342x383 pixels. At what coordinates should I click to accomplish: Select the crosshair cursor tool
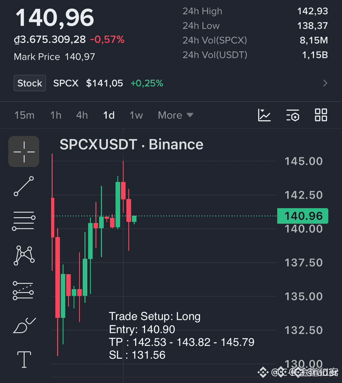coord(24,152)
